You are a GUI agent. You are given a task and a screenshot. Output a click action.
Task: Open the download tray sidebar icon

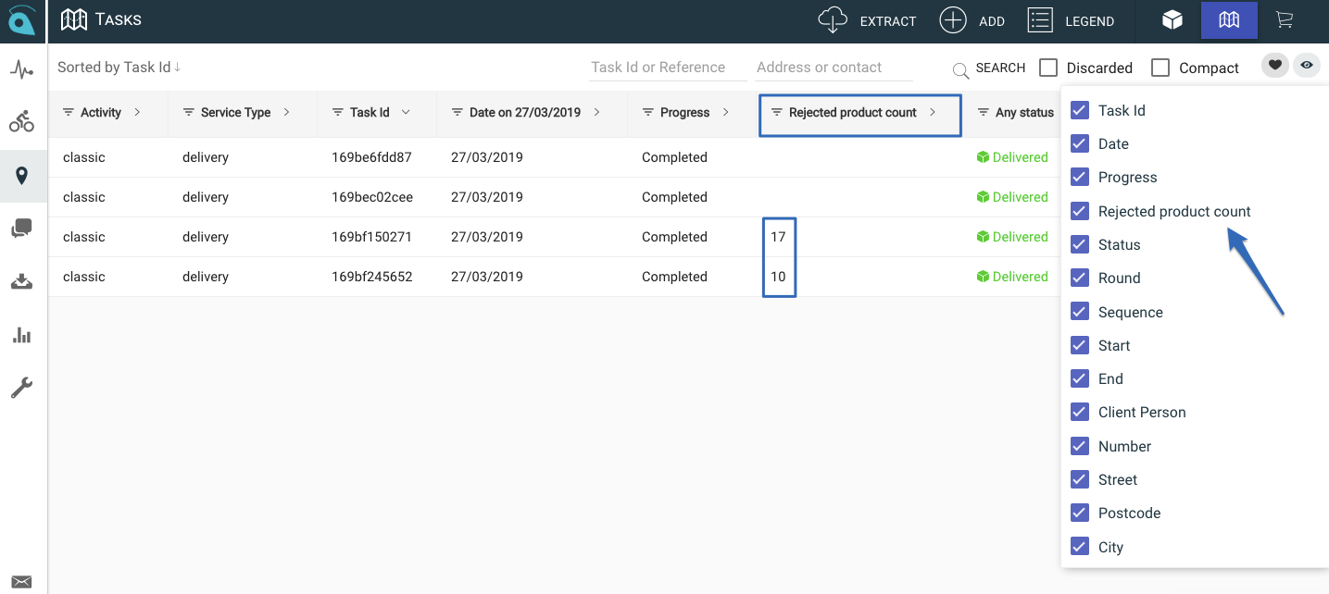22,281
